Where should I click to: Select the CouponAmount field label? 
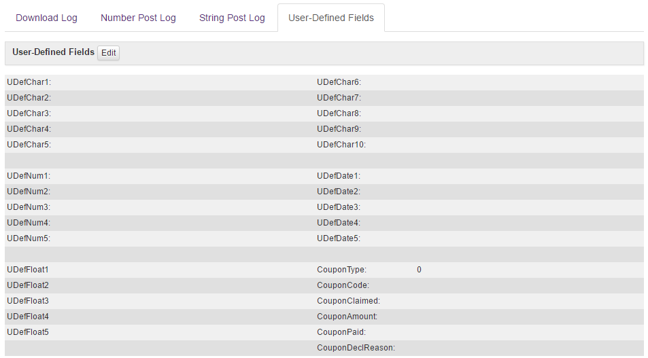(x=347, y=317)
